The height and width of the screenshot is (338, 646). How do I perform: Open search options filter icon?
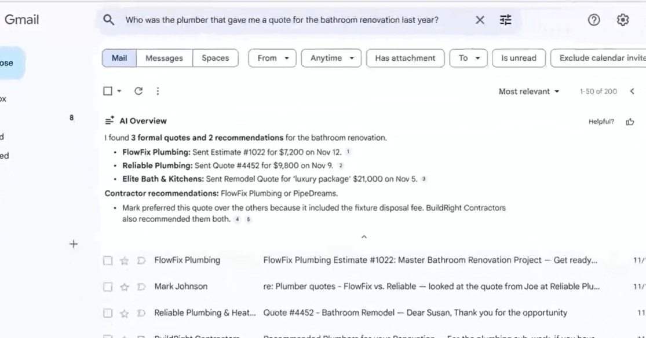point(506,20)
